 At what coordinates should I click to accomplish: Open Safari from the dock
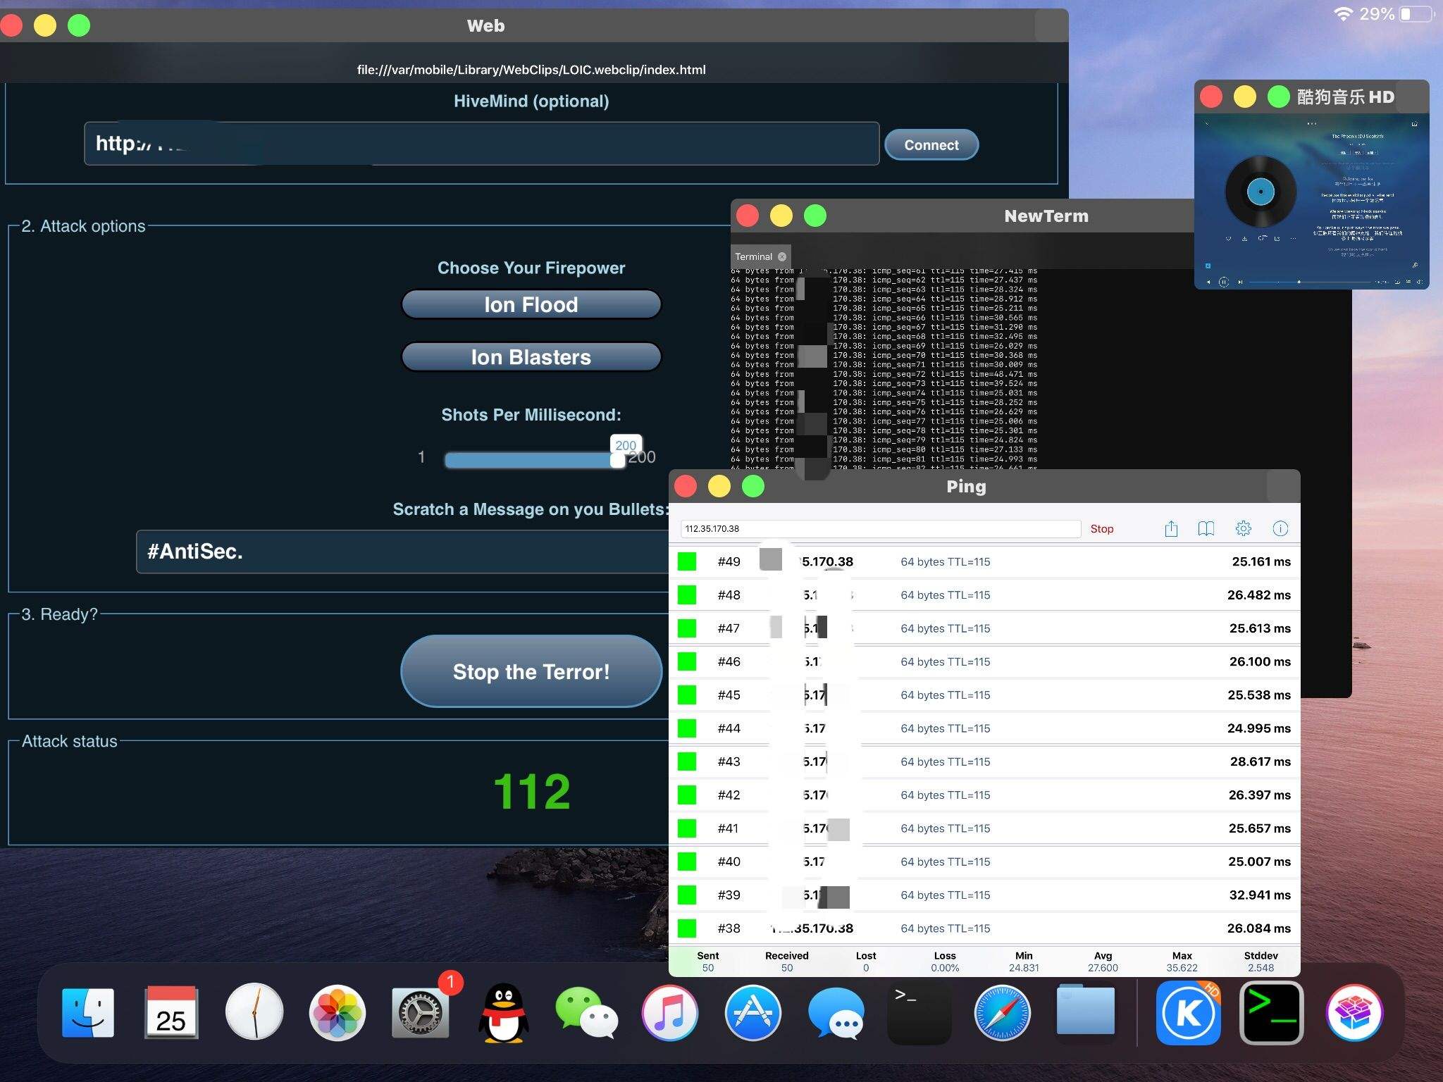click(x=1002, y=1013)
